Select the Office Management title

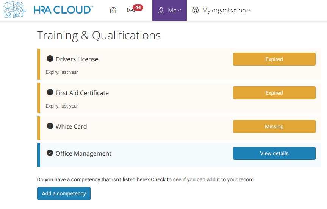click(83, 154)
